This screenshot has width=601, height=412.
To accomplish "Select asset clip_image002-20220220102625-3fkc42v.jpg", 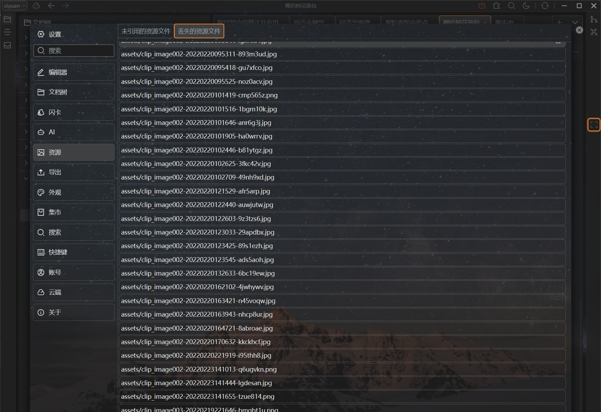I will [342, 164].
